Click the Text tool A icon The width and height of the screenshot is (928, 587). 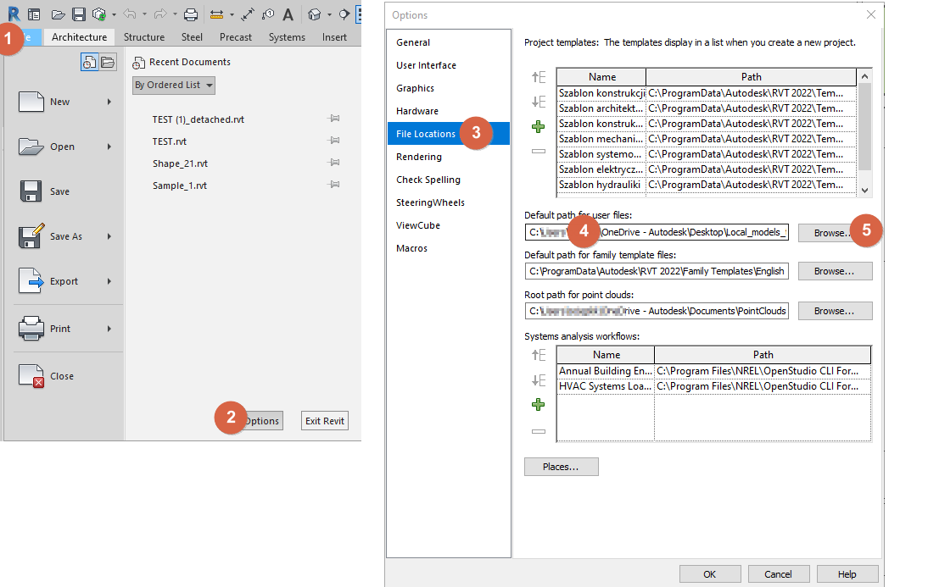(x=288, y=14)
